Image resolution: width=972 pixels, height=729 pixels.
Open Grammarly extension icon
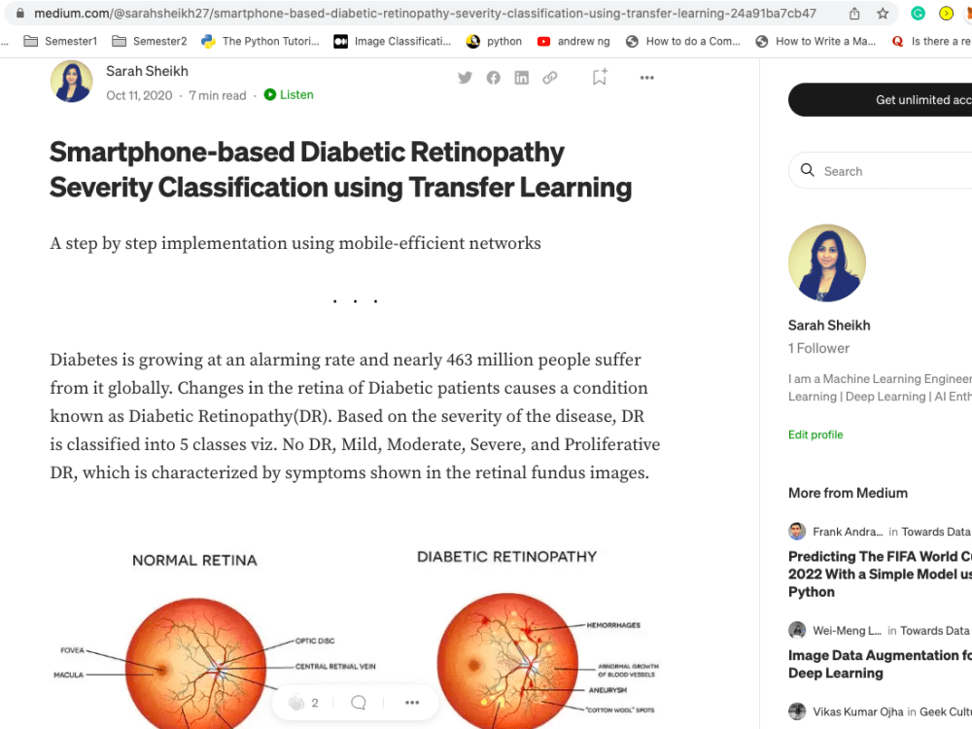point(918,13)
